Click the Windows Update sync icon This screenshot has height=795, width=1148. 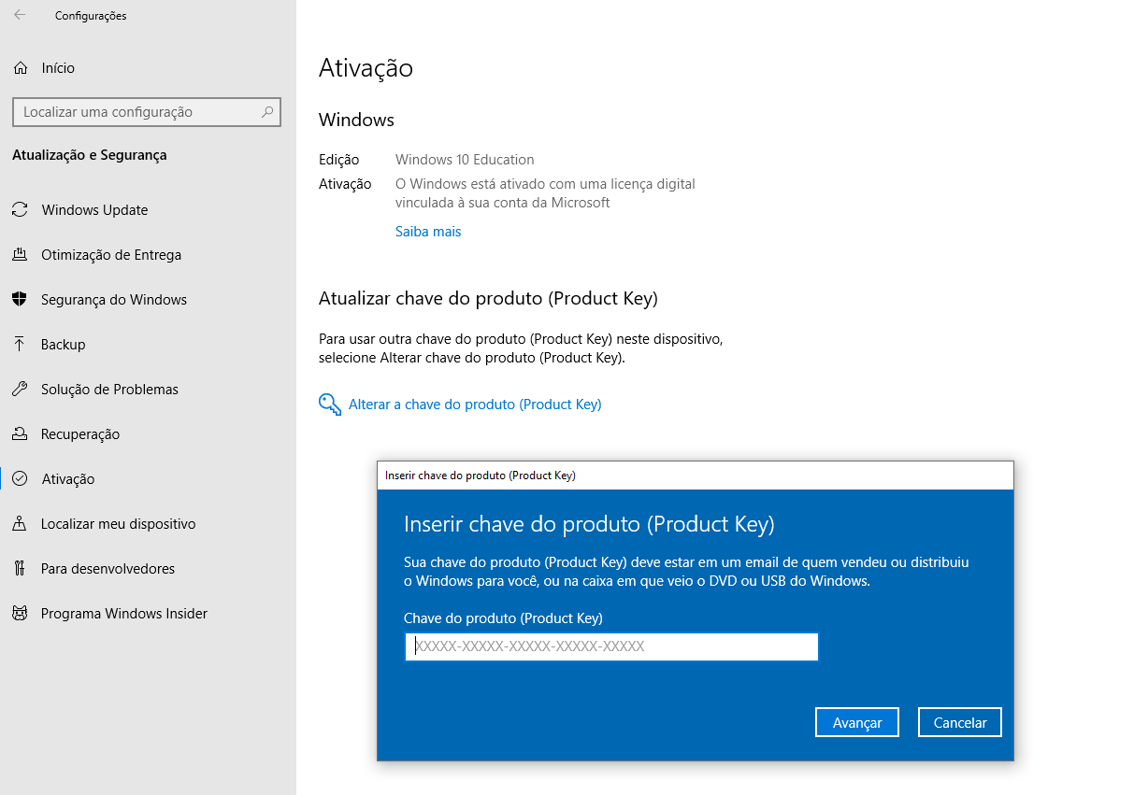click(19, 209)
